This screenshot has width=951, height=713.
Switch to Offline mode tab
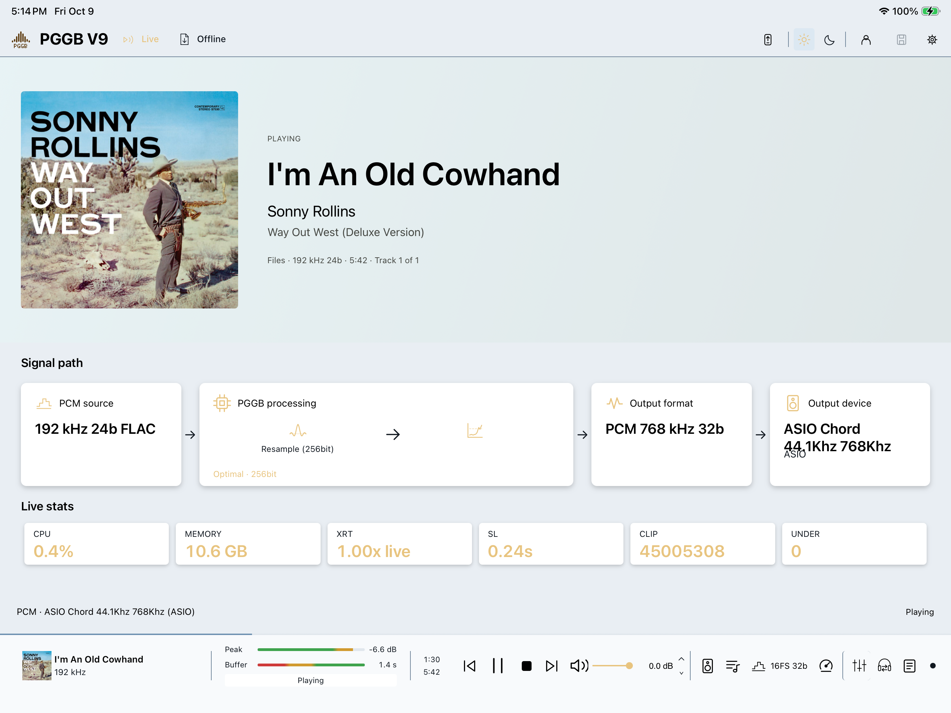(203, 39)
